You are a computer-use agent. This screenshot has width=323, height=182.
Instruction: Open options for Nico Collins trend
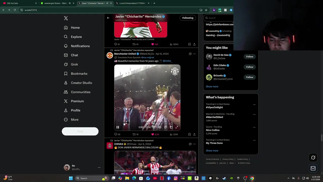pos(254,127)
